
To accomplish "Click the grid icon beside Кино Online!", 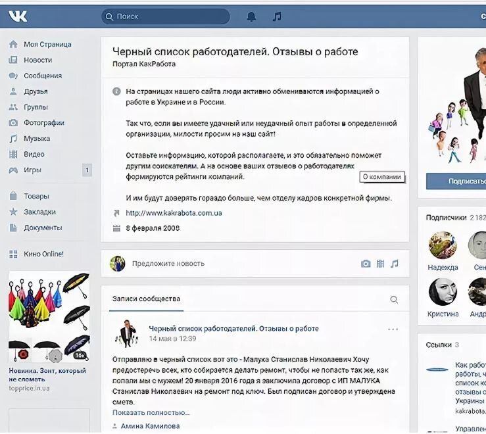I will (x=13, y=254).
